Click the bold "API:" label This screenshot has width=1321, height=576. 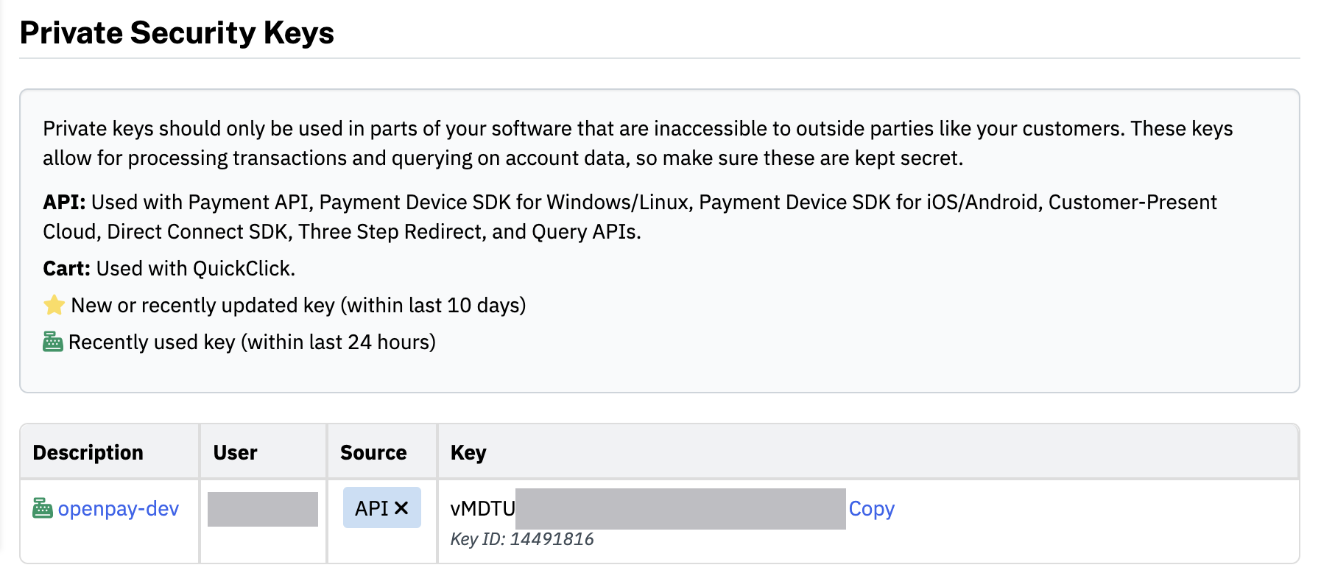tap(64, 202)
